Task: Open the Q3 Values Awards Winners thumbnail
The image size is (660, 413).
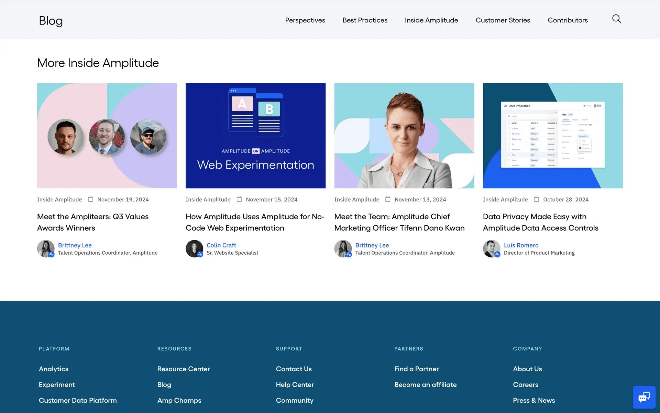Action: point(107,136)
